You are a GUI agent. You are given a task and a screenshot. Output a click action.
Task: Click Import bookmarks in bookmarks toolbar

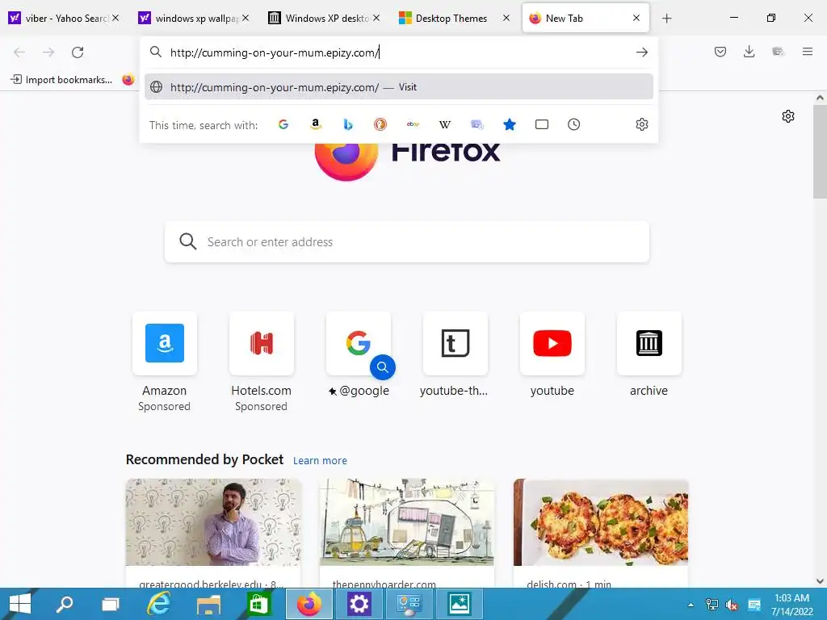tap(61, 80)
